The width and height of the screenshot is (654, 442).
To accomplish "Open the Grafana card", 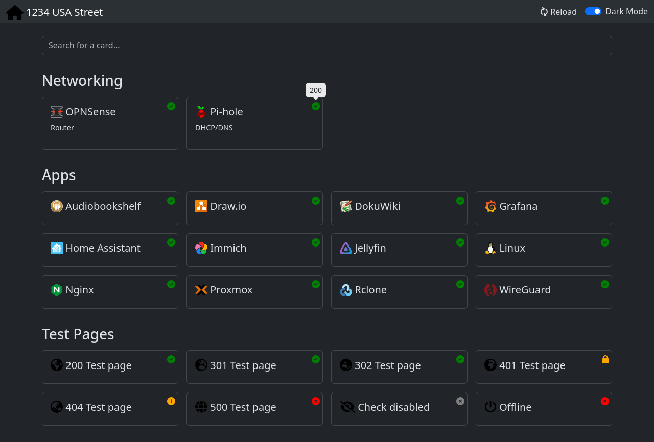I will pyautogui.click(x=544, y=208).
